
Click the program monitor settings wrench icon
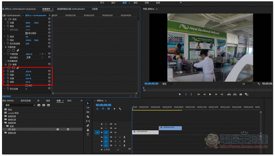pos(258,83)
